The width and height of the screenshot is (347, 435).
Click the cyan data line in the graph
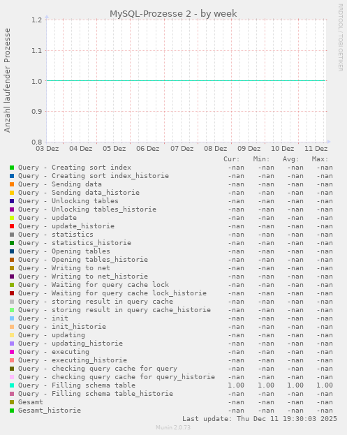pyautogui.click(x=186, y=81)
